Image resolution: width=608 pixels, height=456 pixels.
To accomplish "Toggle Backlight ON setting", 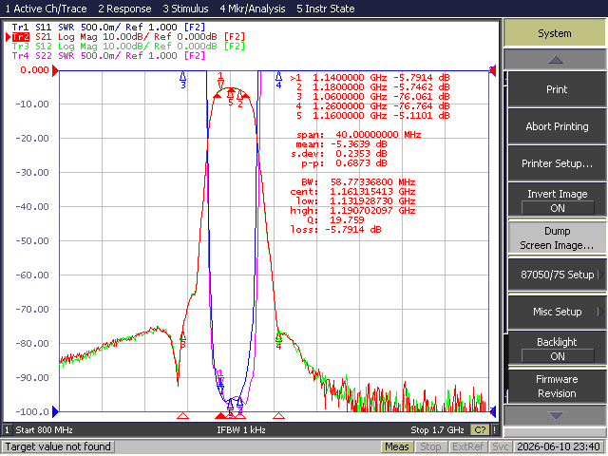I will [558, 356].
